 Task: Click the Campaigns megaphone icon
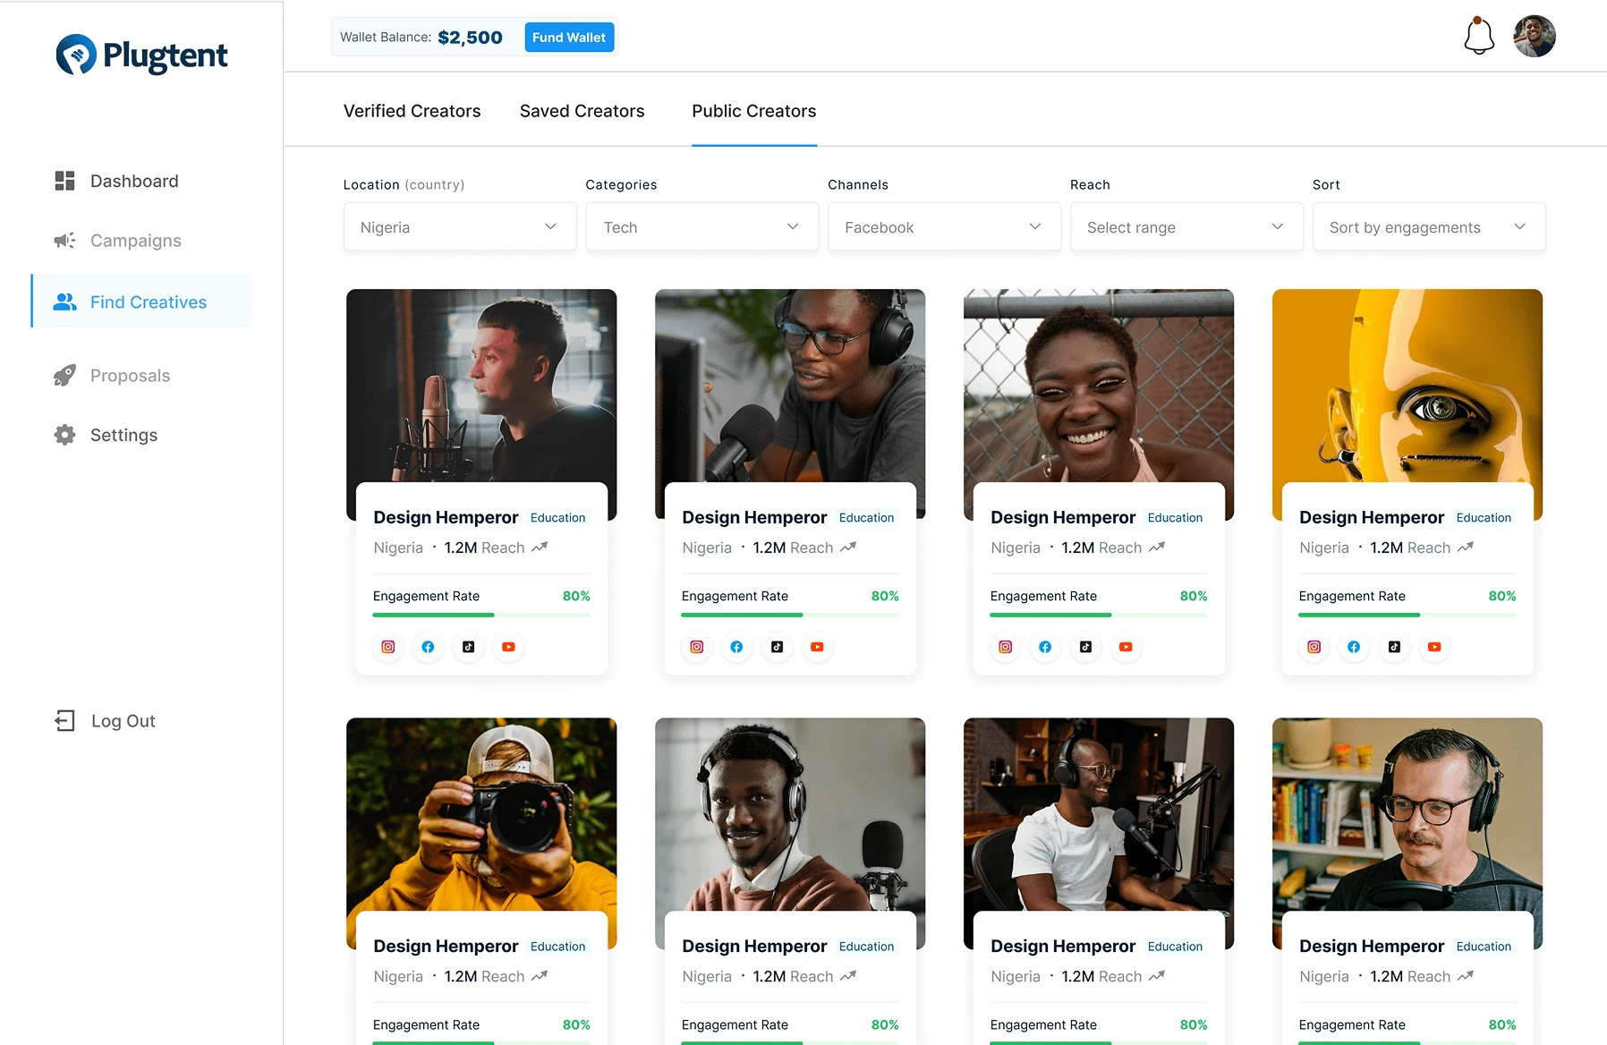point(64,241)
